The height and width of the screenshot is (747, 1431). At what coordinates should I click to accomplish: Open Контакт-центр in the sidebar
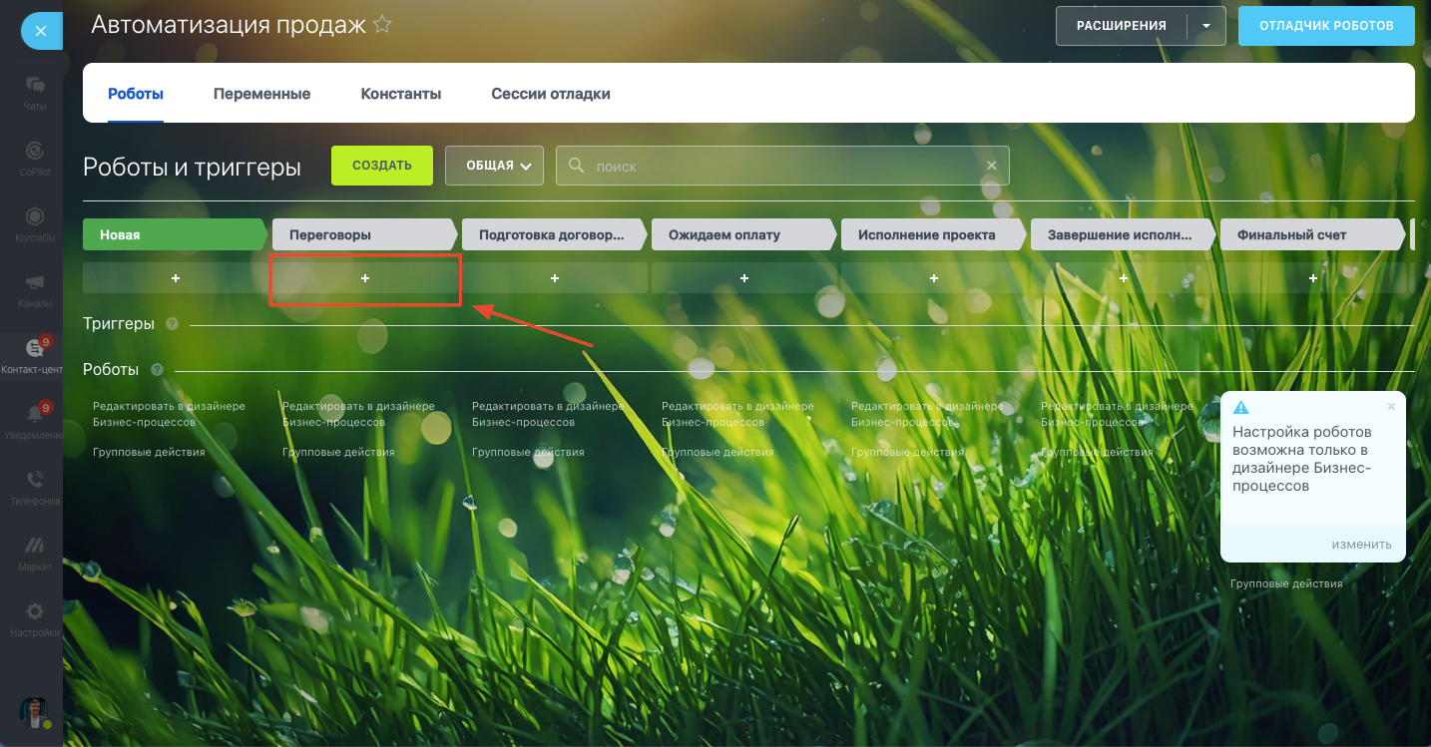(x=35, y=355)
